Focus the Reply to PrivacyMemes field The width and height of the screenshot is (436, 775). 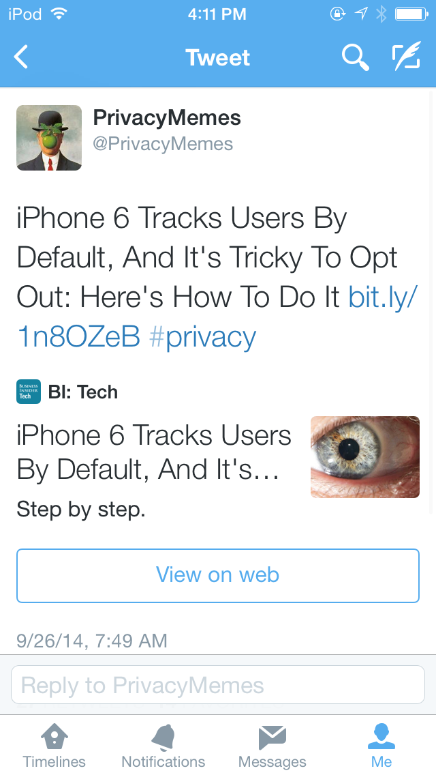(x=218, y=685)
